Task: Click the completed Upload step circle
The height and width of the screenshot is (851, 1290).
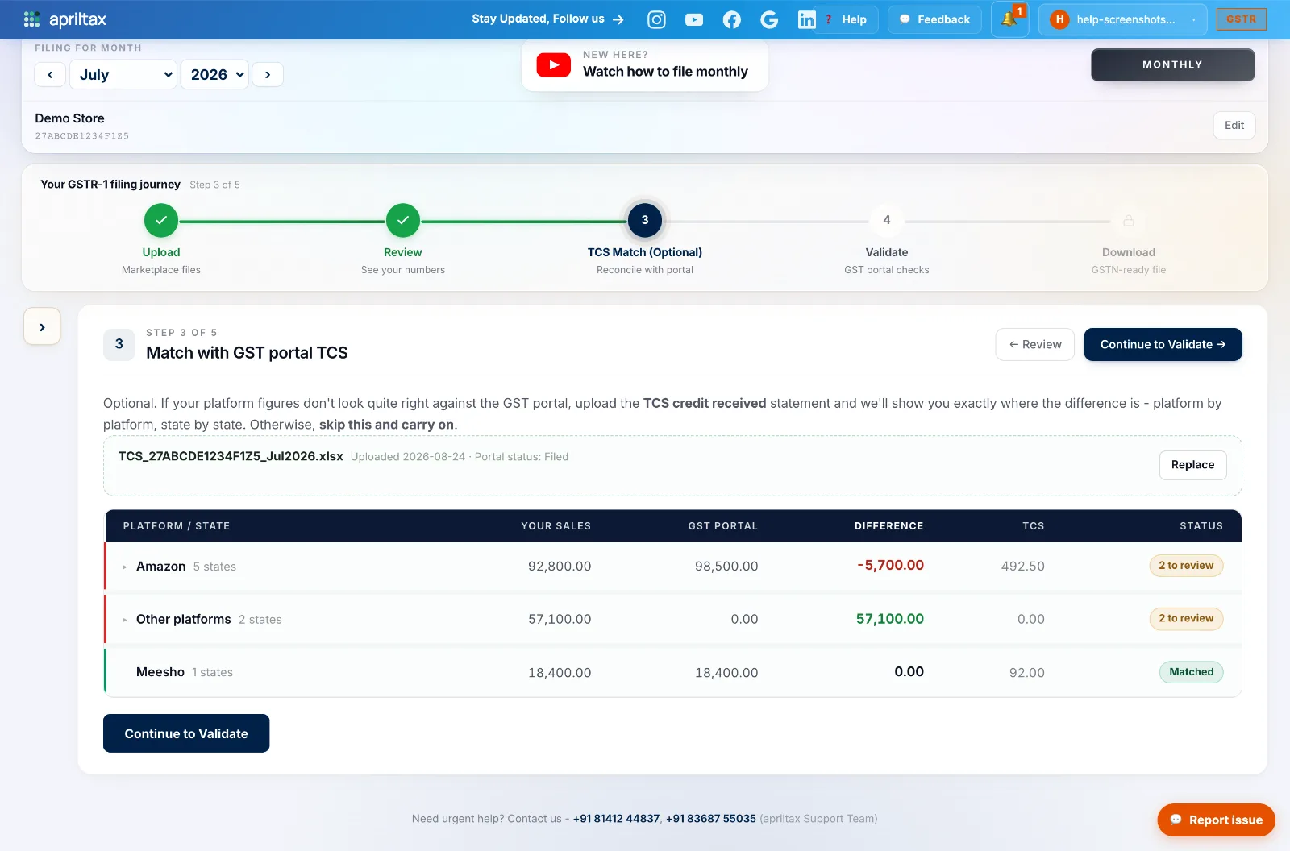Action: coord(161,220)
